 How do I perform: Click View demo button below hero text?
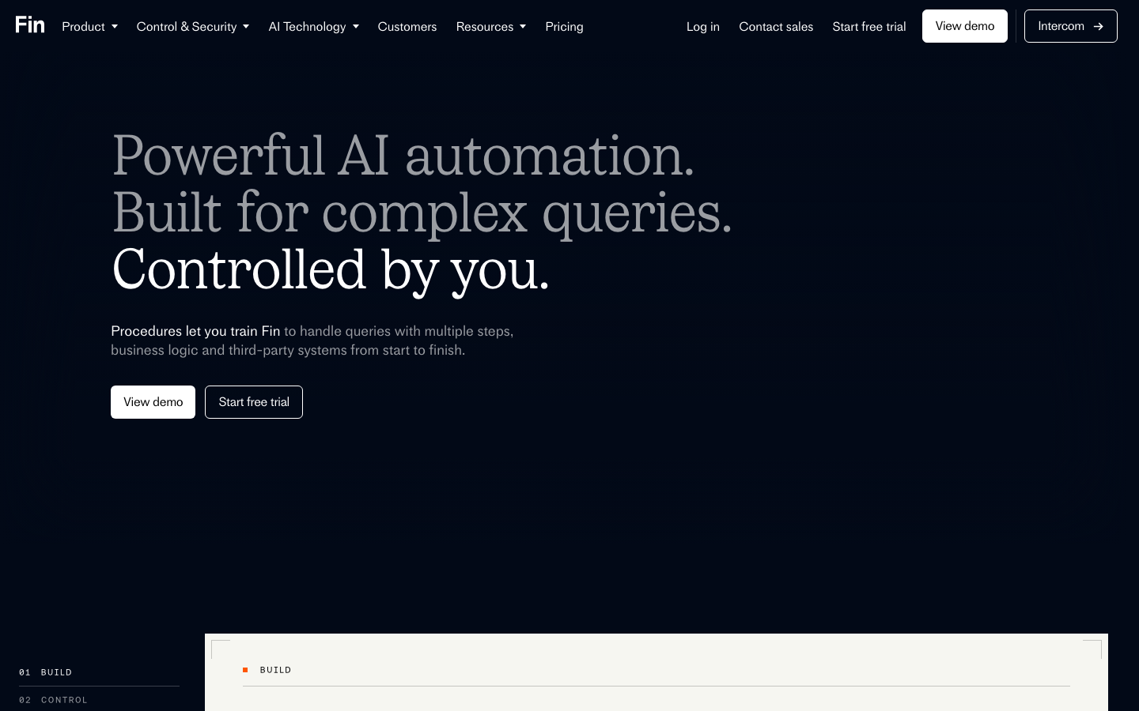pyautogui.click(x=153, y=402)
